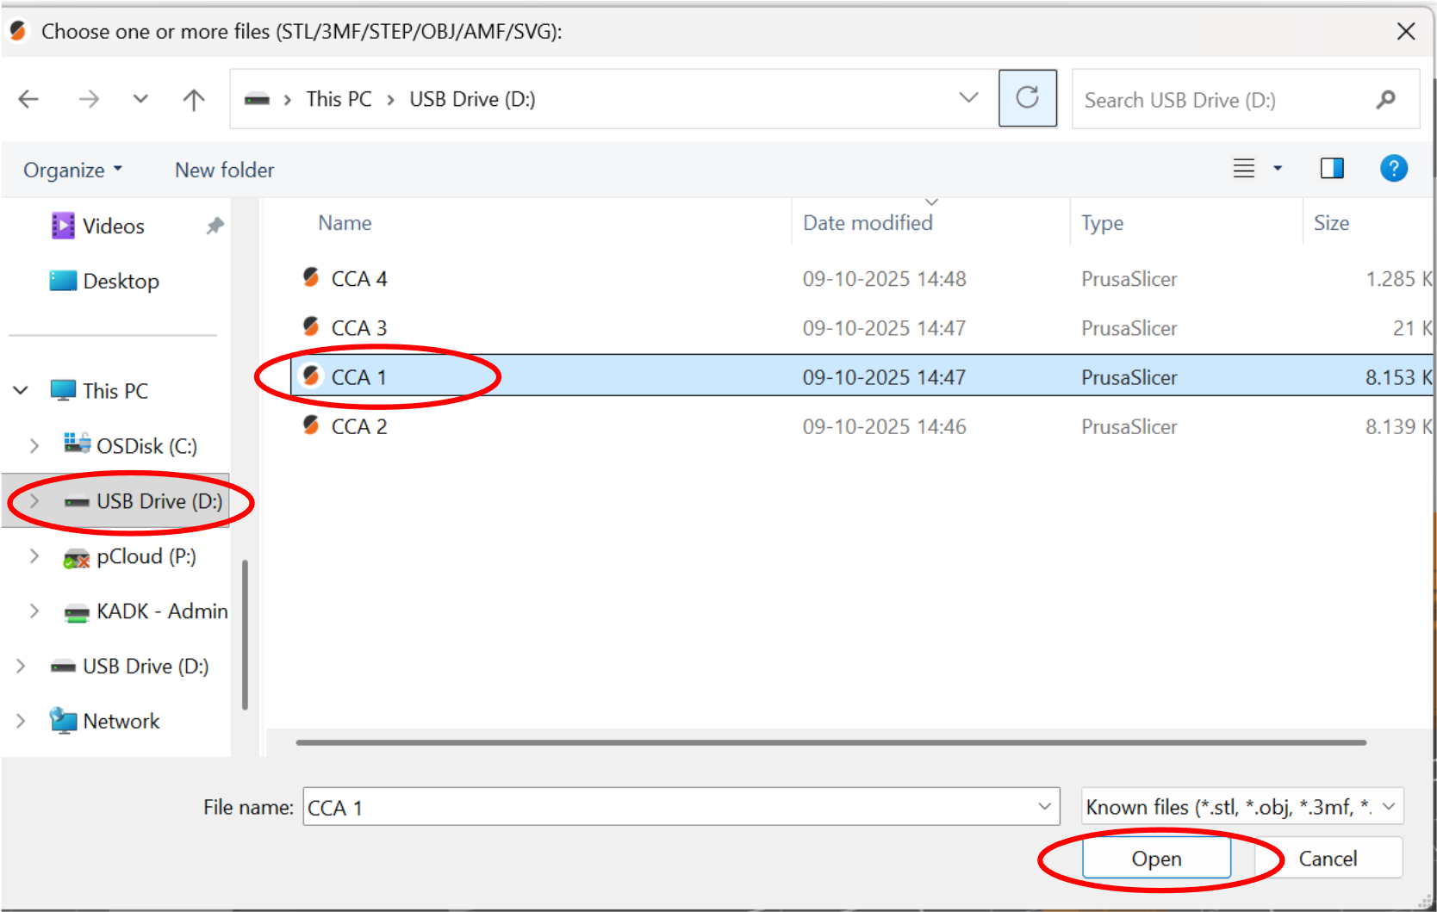Expand the OSDisk (C:) tree node

click(x=34, y=446)
